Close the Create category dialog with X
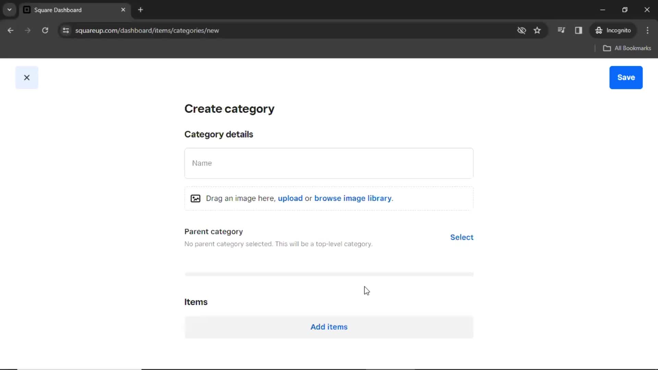 click(27, 77)
